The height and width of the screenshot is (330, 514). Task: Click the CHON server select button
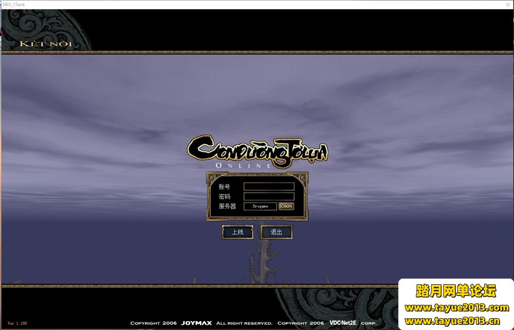286,206
